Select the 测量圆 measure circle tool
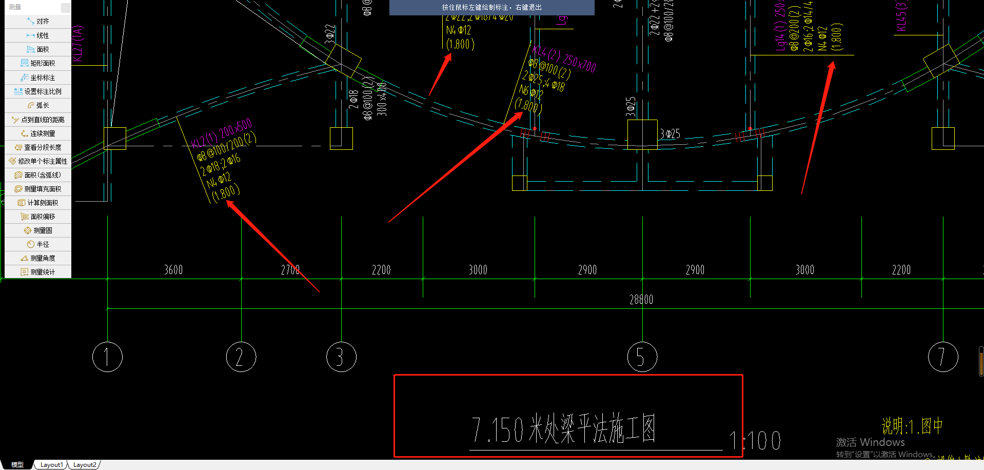This screenshot has width=984, height=470. [38, 230]
